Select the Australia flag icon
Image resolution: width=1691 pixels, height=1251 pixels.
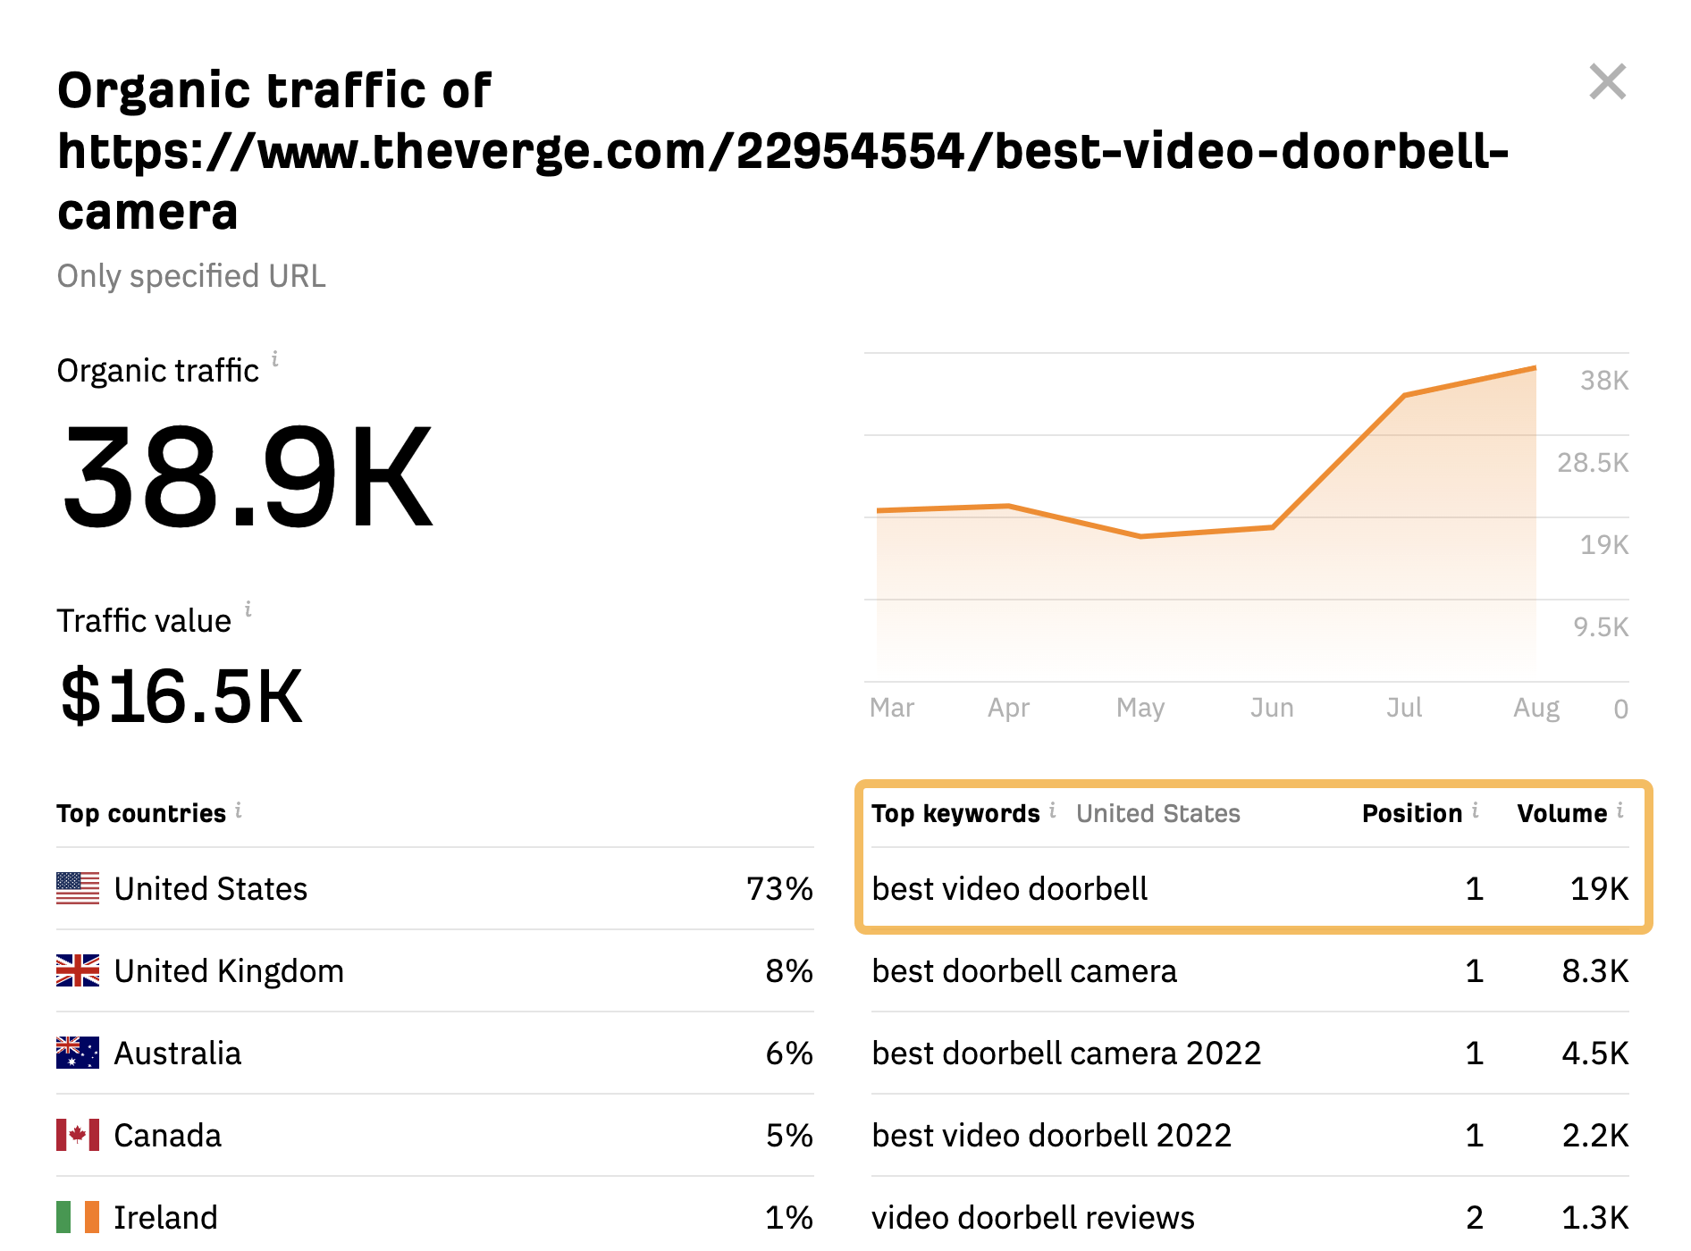point(76,1053)
